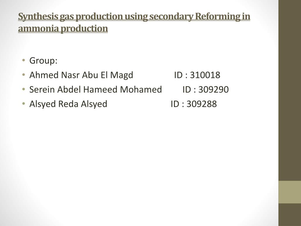Select the "Group:" bullet text
This screenshot has width=301, height=226.
tap(44, 61)
